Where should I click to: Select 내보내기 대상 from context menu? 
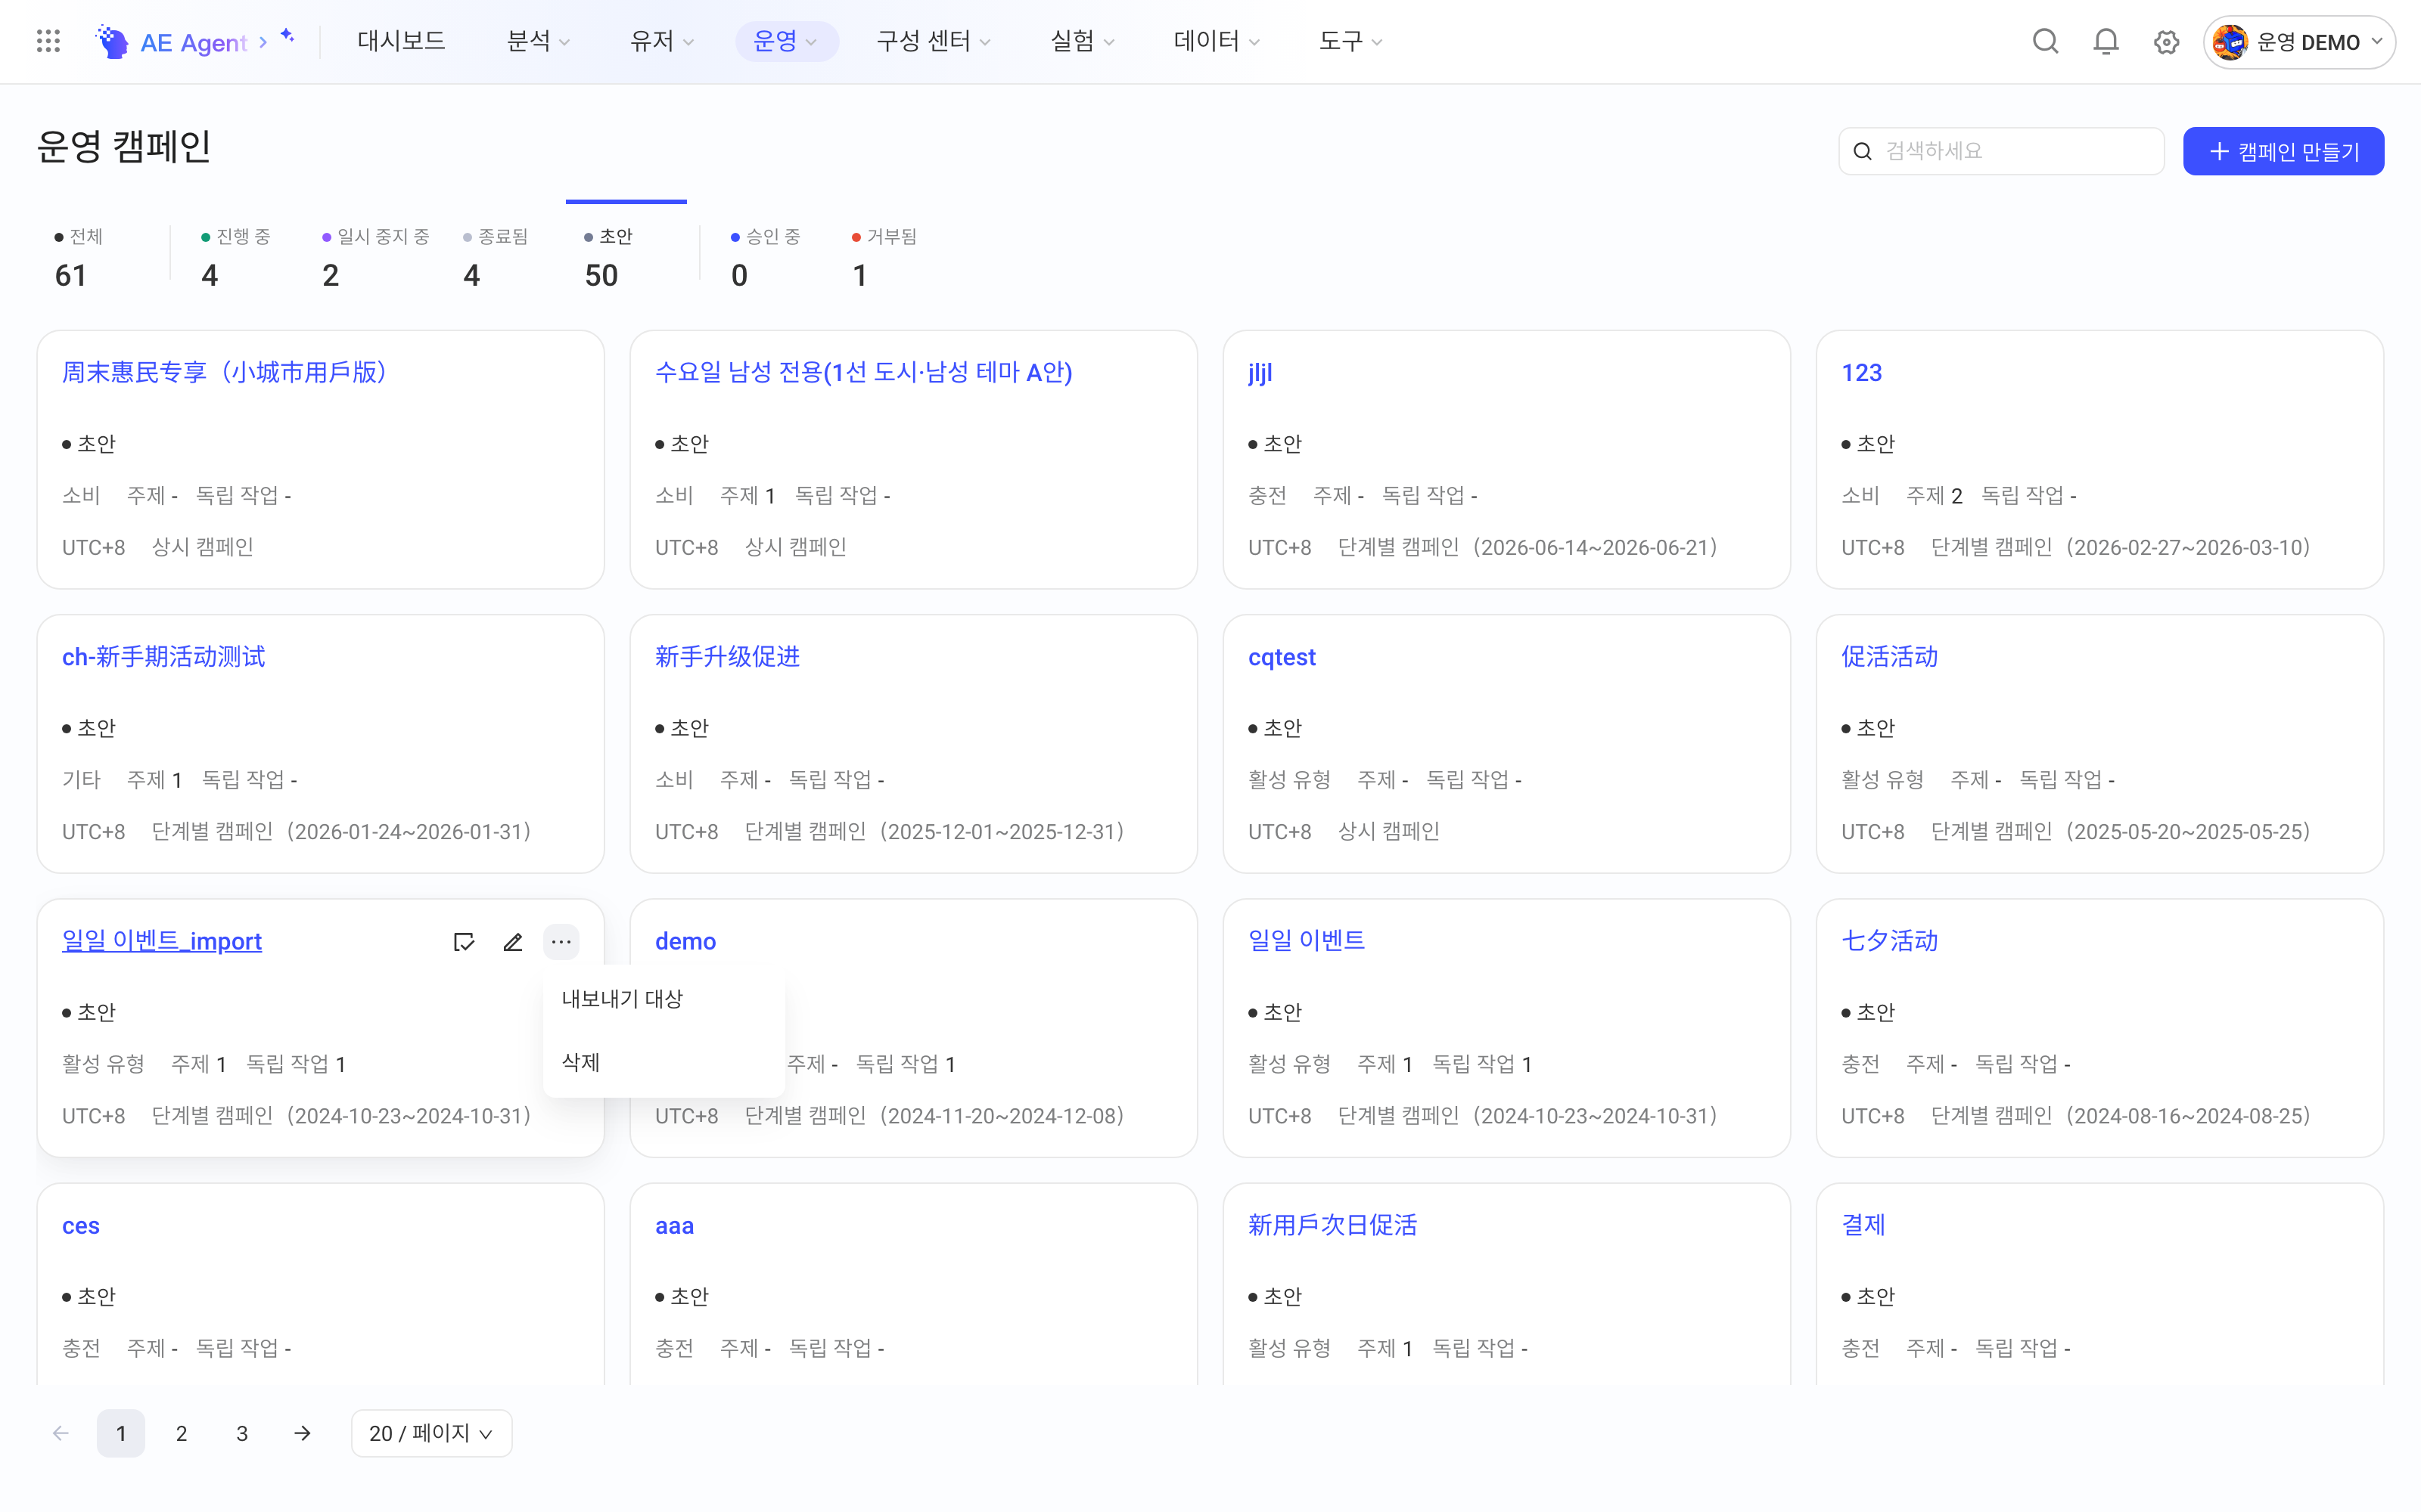click(664, 998)
